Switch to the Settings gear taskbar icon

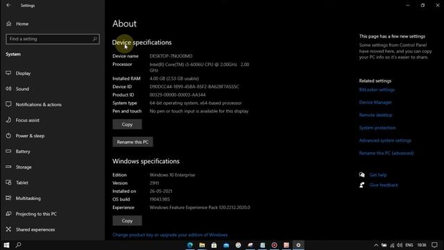298,245
